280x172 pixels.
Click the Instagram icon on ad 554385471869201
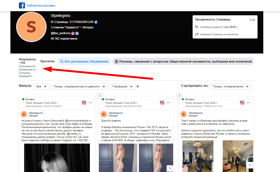click(x=84, y=103)
